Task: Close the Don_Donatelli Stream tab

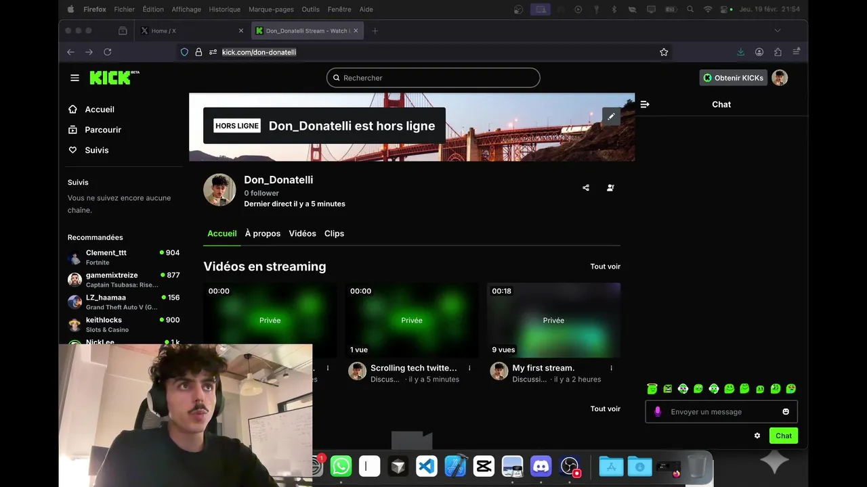Action: coord(356,30)
